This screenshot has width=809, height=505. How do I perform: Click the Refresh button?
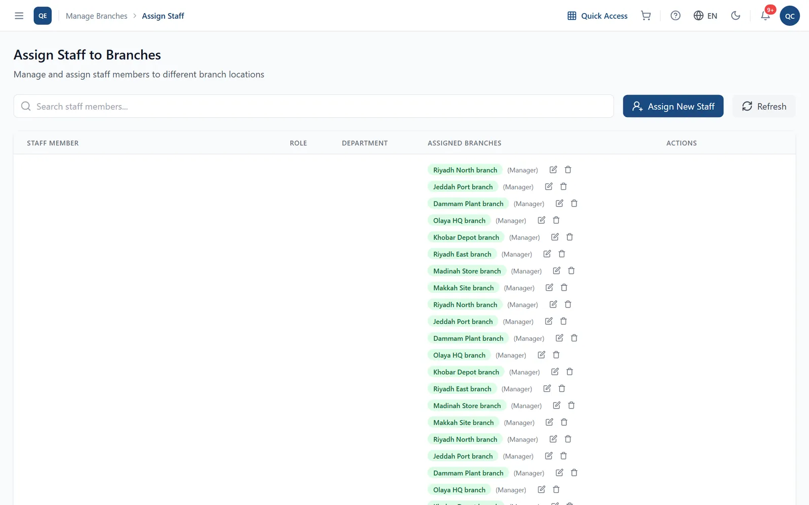[764, 106]
